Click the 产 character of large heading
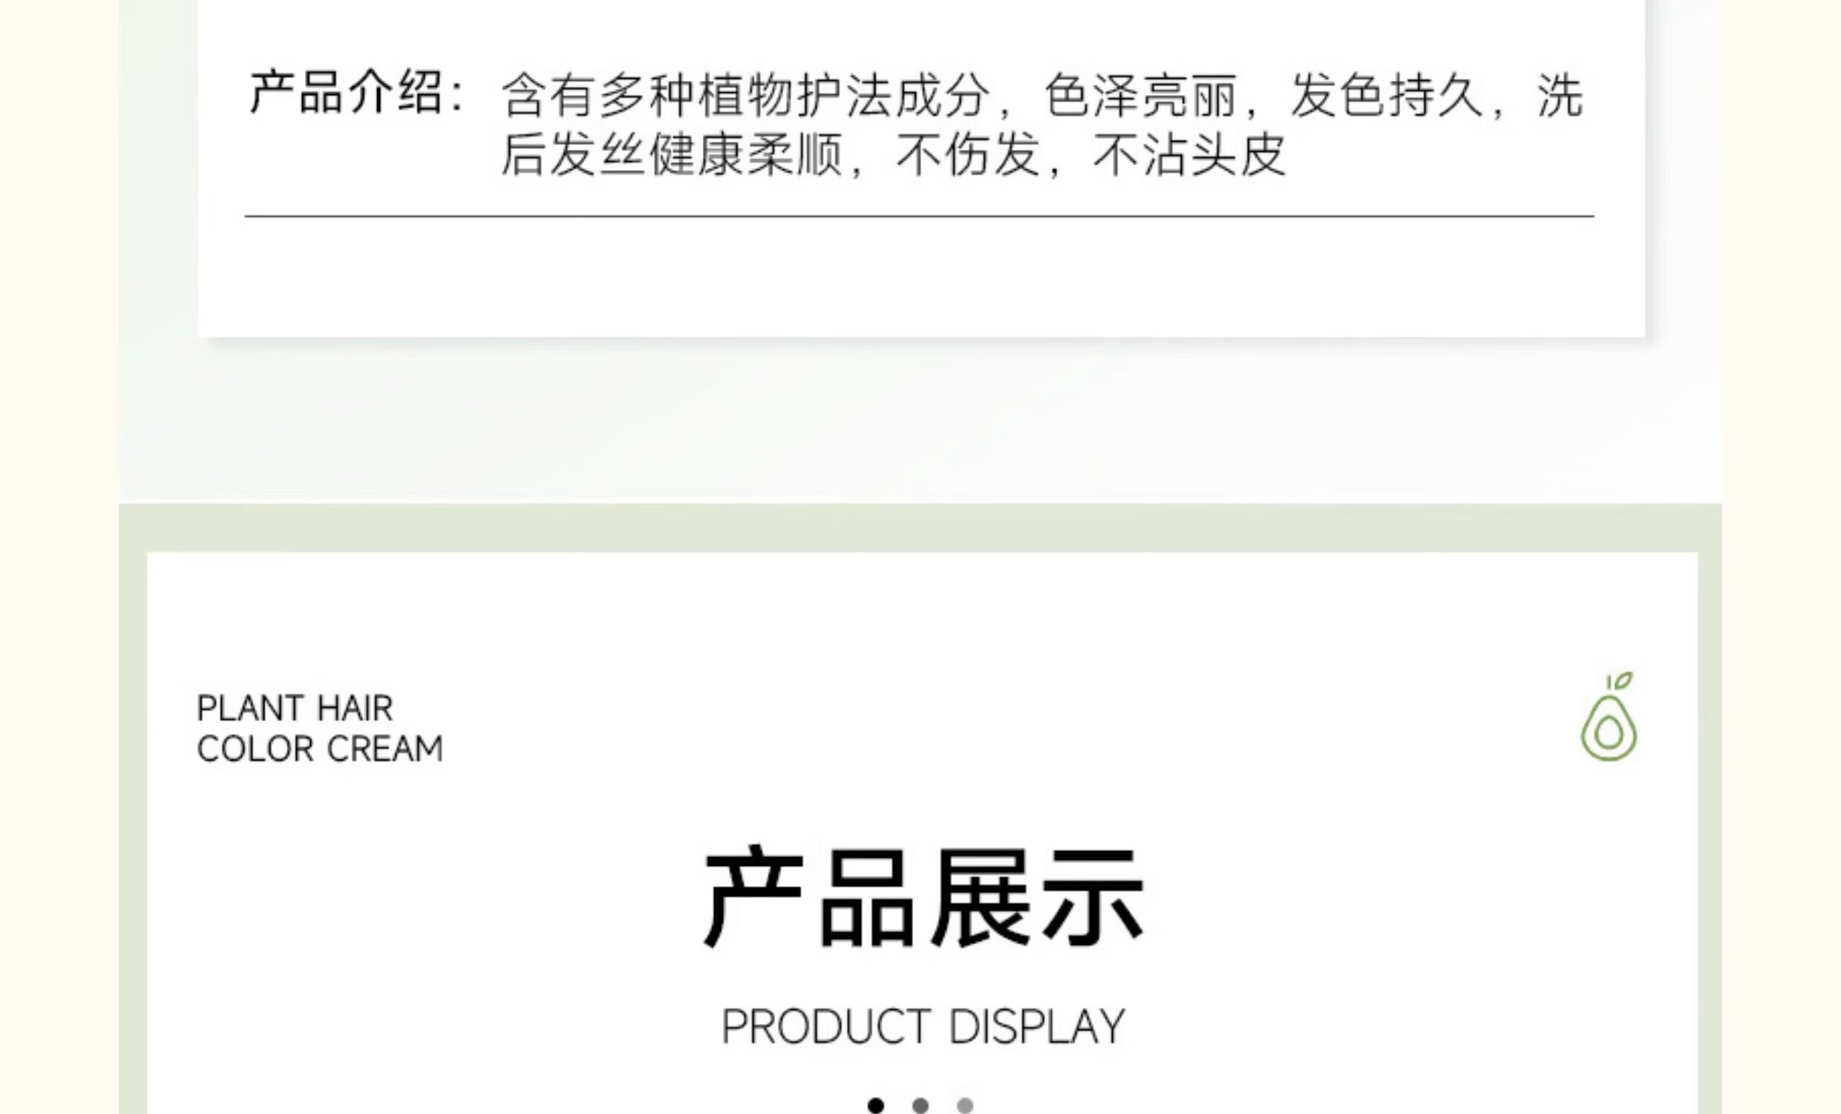 point(754,897)
